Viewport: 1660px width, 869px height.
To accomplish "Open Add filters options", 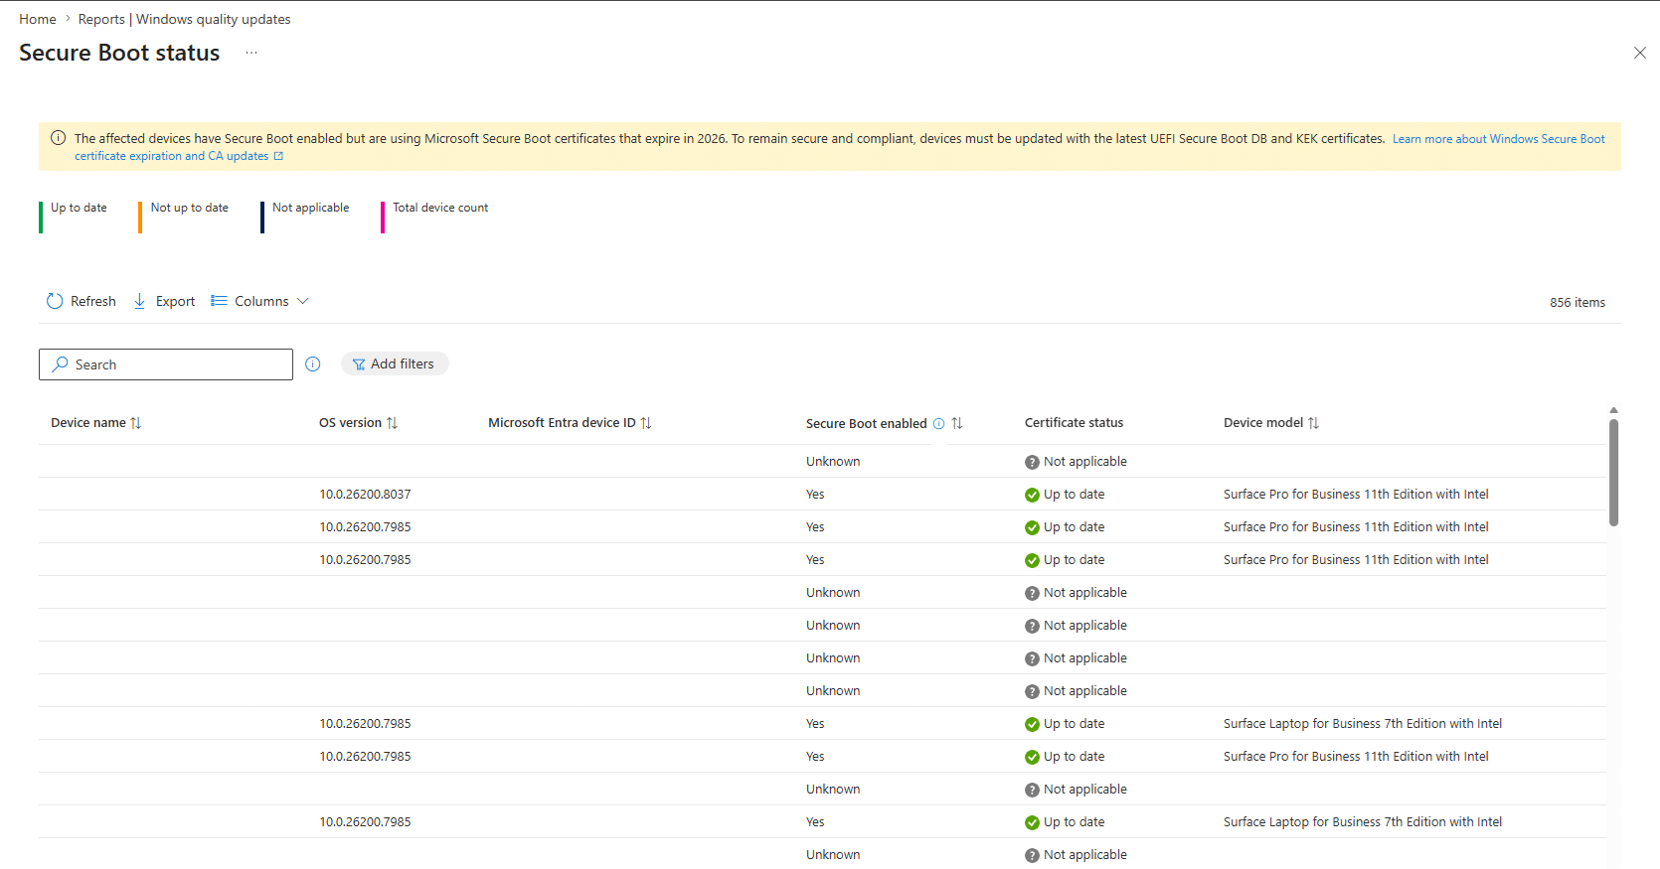I will 395,364.
